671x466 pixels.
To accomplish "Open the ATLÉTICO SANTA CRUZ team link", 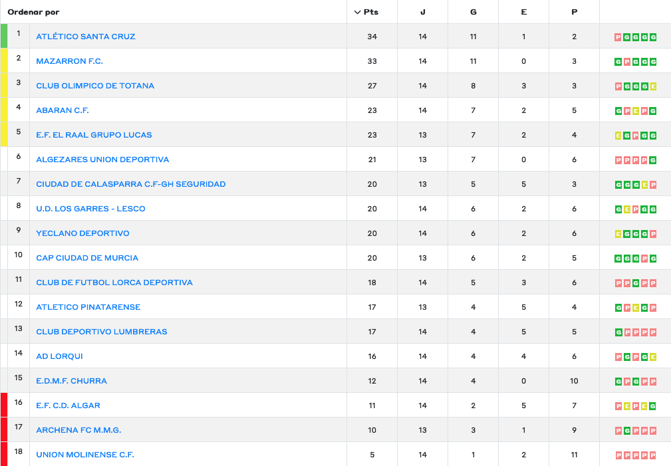I will click(86, 37).
